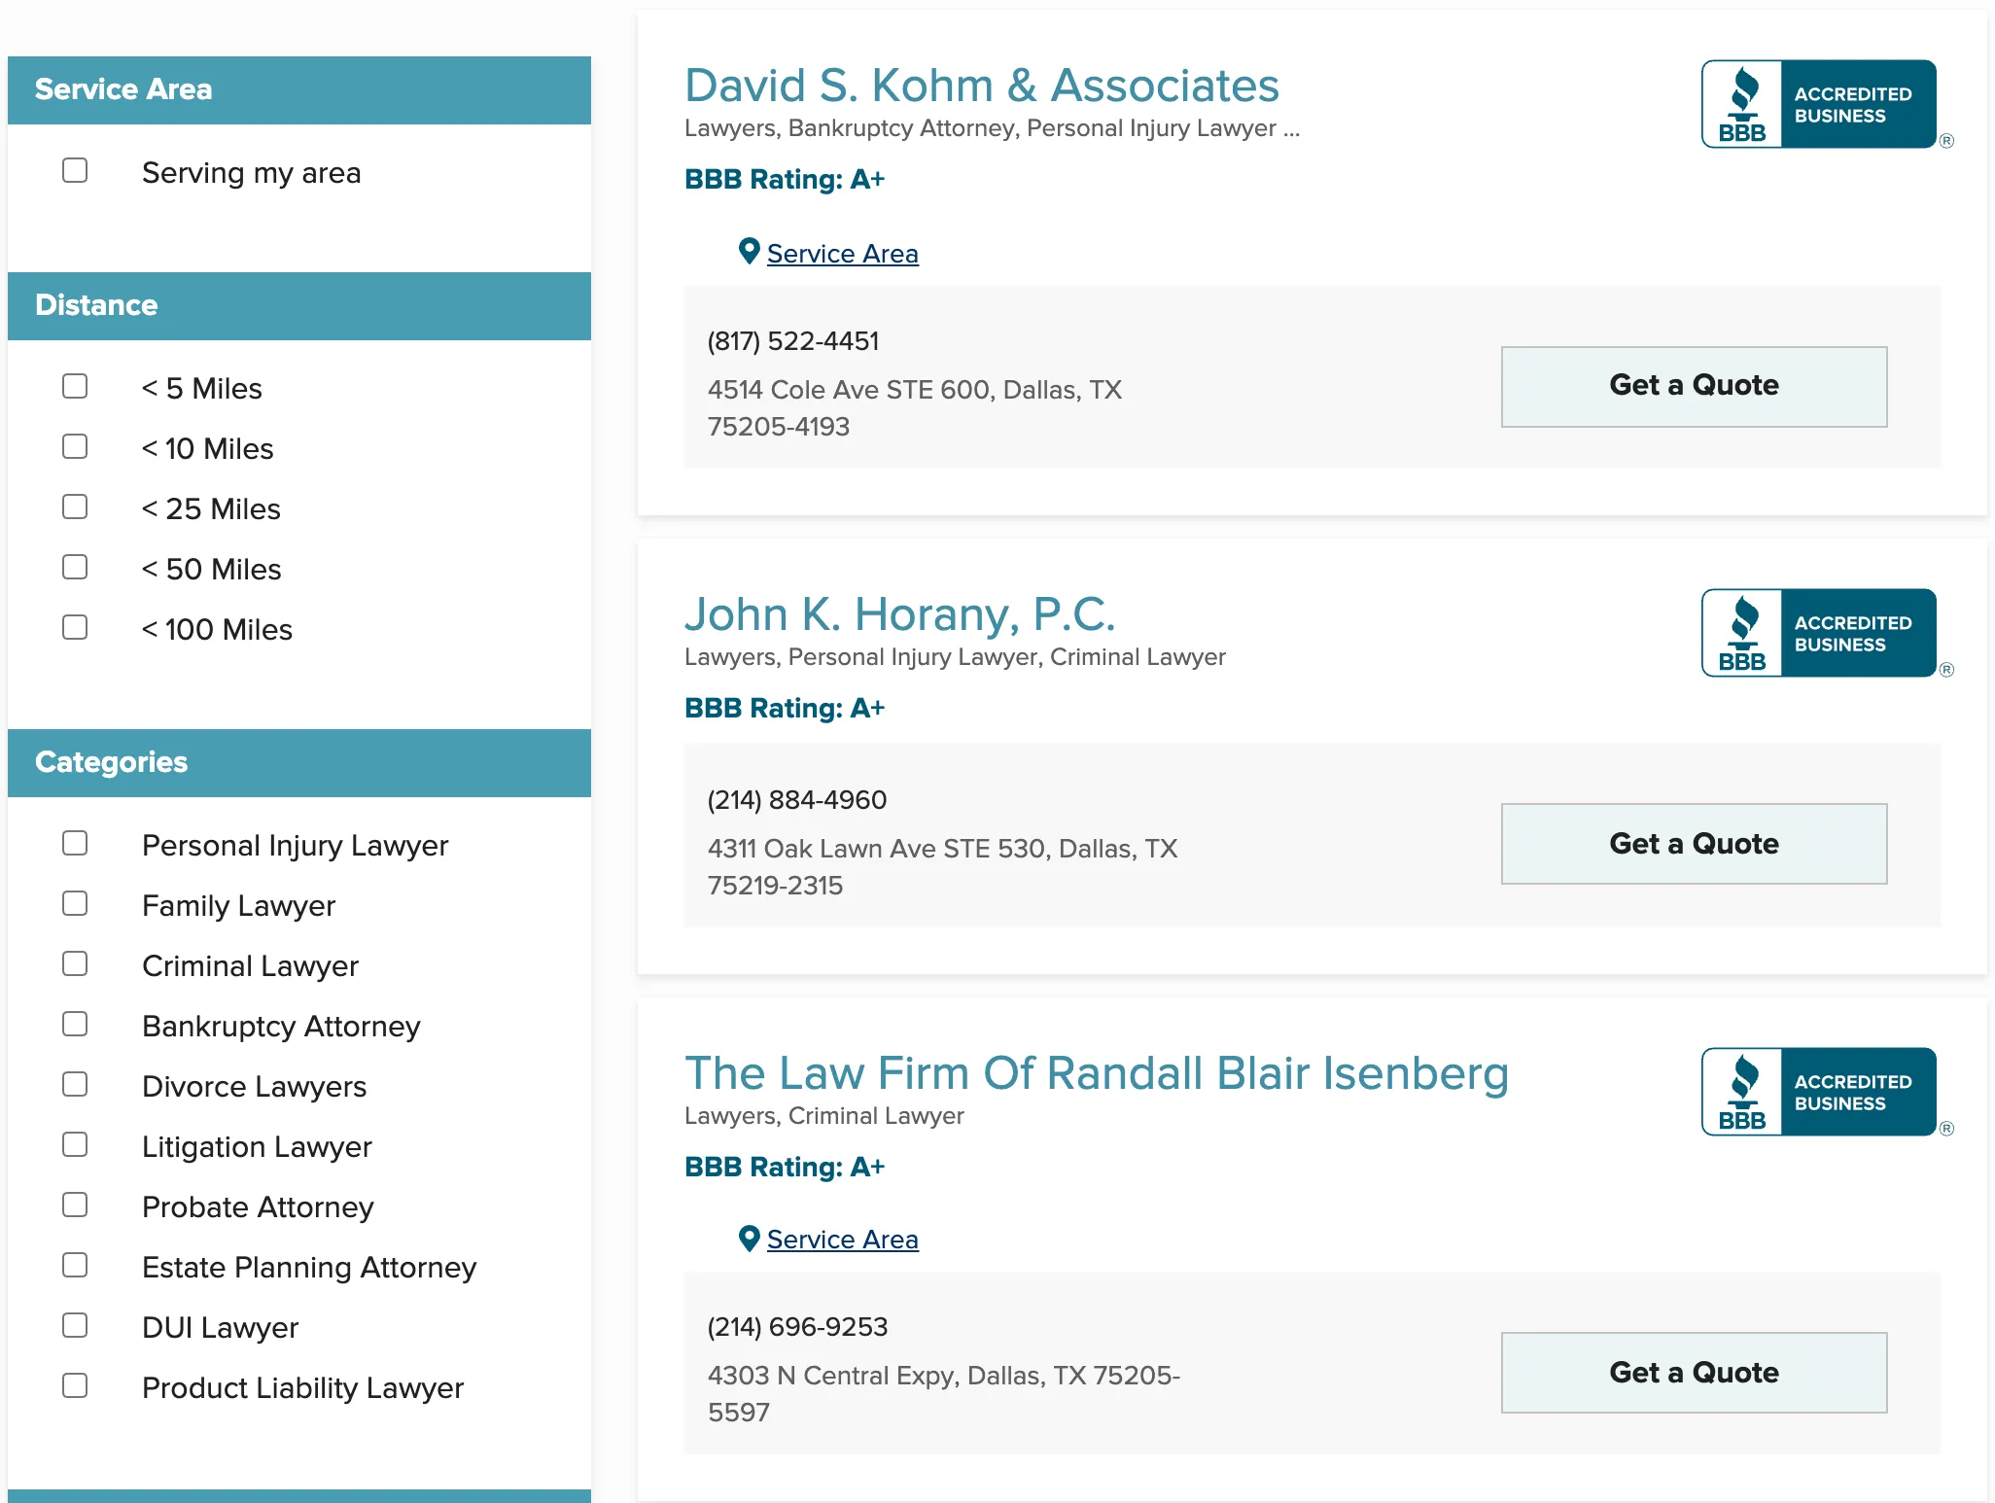
Task: Get a Quote from Randall Blair Isenberg
Action: pos(1694,1373)
